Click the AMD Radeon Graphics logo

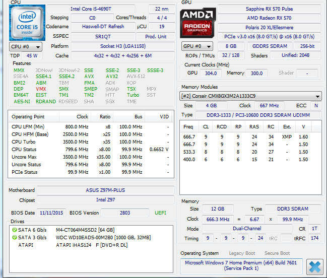(x=198, y=23)
